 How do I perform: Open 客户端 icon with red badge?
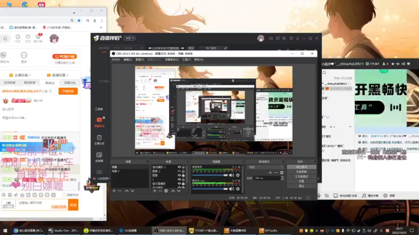(38, 38)
